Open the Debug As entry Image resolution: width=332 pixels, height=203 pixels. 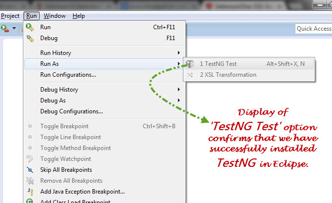click(105, 101)
